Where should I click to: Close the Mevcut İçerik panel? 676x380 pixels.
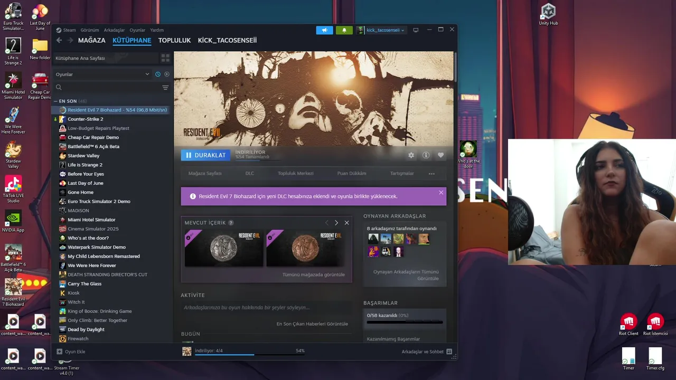[x=346, y=223]
